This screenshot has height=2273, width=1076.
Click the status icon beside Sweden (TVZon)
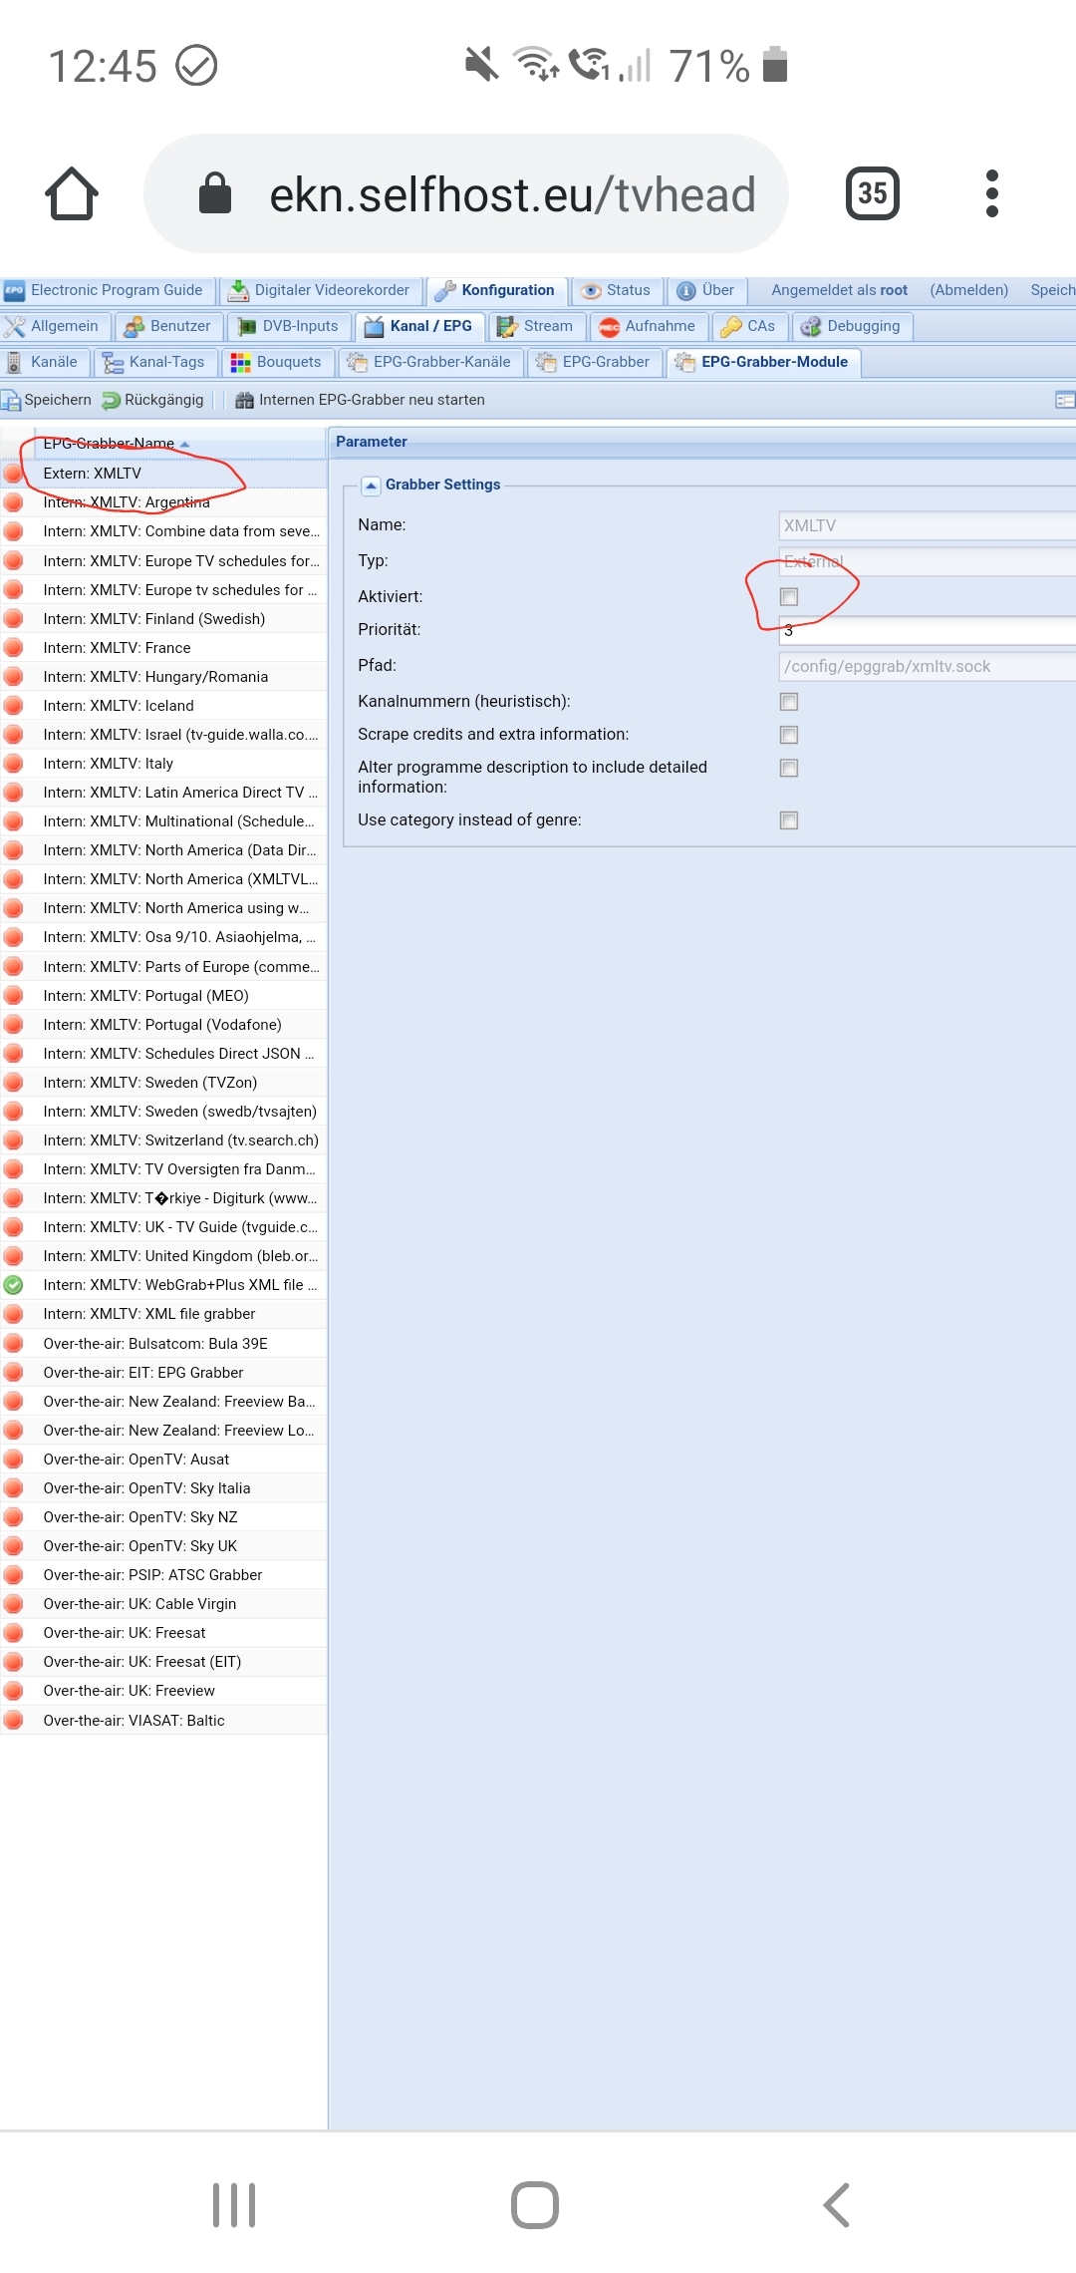[x=14, y=1083]
